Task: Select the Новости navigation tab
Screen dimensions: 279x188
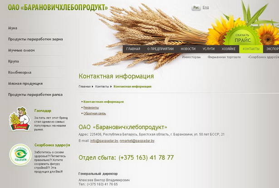Action: (x=188, y=49)
